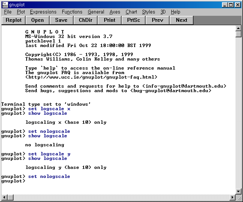This screenshot has height=202, width=243.
Task: Open the Plot menu
Action: click(21, 12)
